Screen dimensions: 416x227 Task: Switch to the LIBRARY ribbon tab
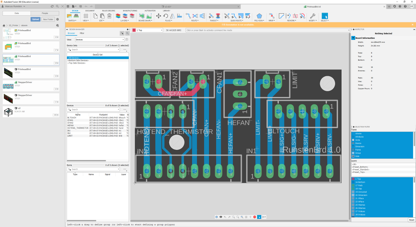[x=166, y=11]
